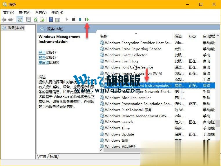The width and height of the screenshot is (221, 166).
Task: Click gear icon of Windows Modules Installer
Action: tap(102, 98)
